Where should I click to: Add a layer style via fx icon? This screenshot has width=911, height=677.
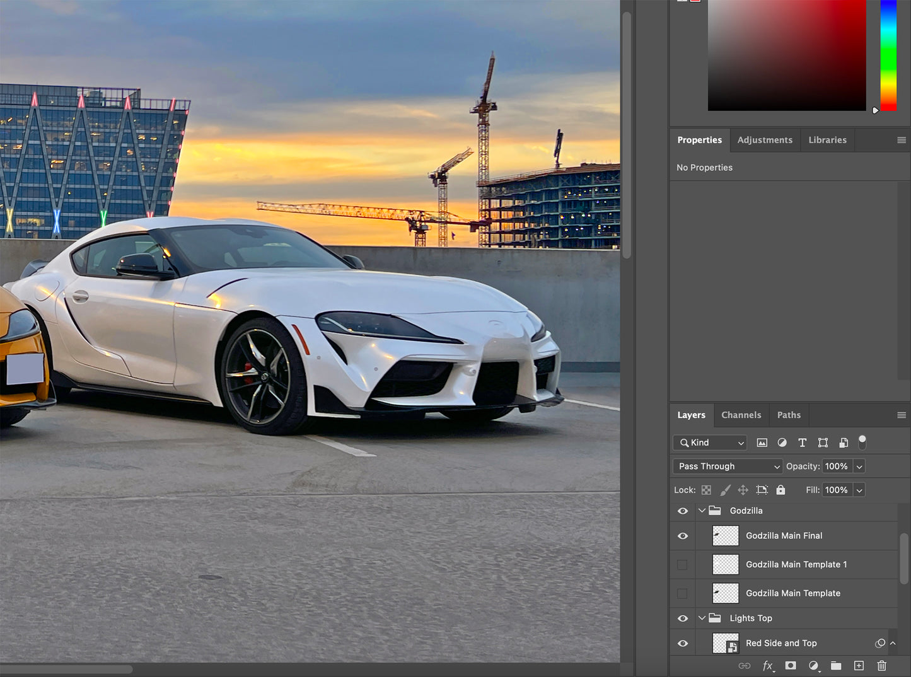(x=767, y=666)
